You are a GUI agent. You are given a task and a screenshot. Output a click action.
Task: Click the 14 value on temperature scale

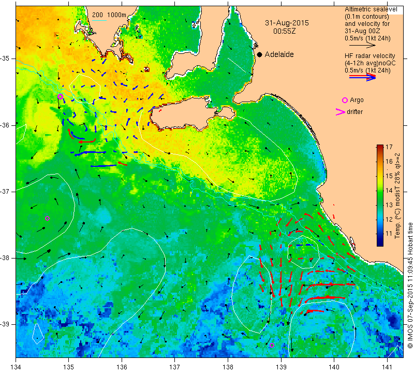pyautogui.click(x=389, y=190)
